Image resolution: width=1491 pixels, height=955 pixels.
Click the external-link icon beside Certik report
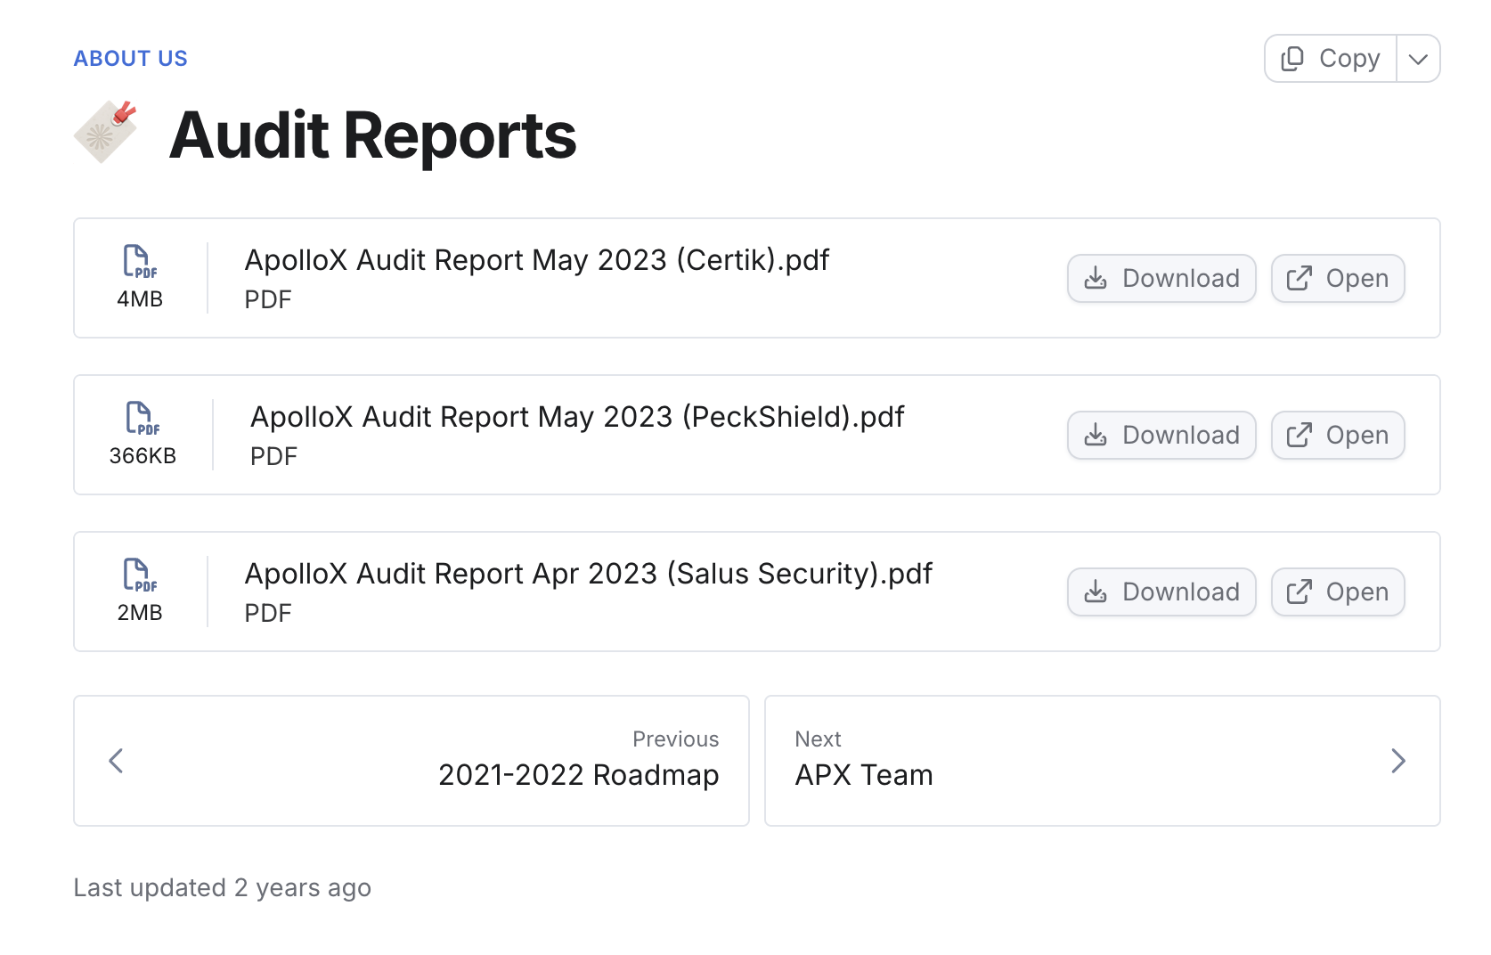point(1300,278)
